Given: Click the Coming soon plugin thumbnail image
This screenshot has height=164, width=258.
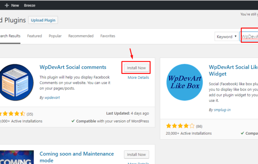Looking at the screenshot, I should (17, 157).
